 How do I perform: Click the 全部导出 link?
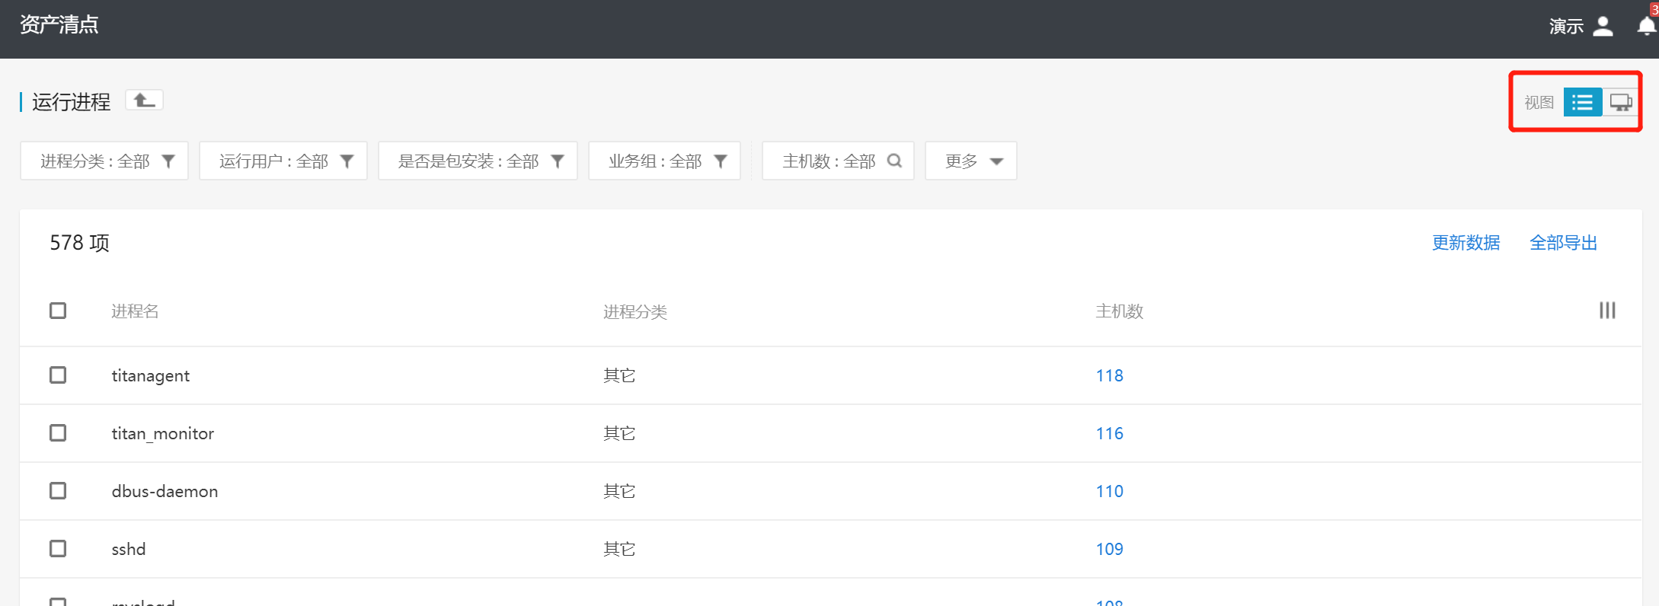pyautogui.click(x=1563, y=243)
